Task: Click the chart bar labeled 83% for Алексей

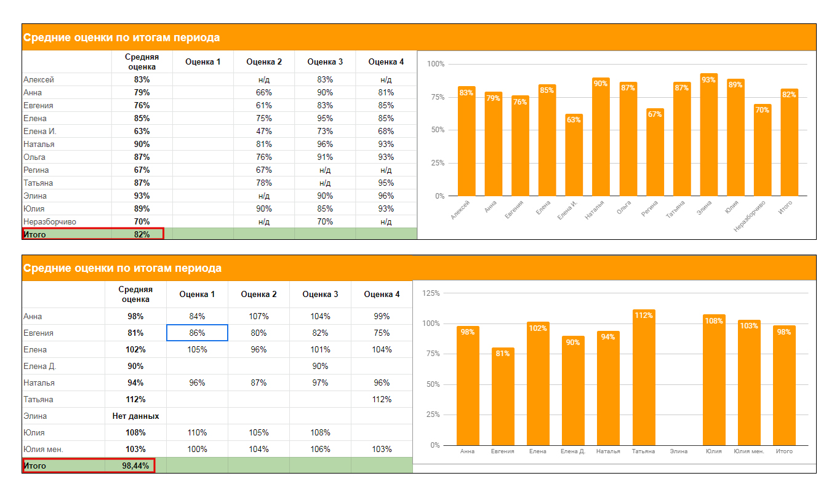Action: click(466, 141)
